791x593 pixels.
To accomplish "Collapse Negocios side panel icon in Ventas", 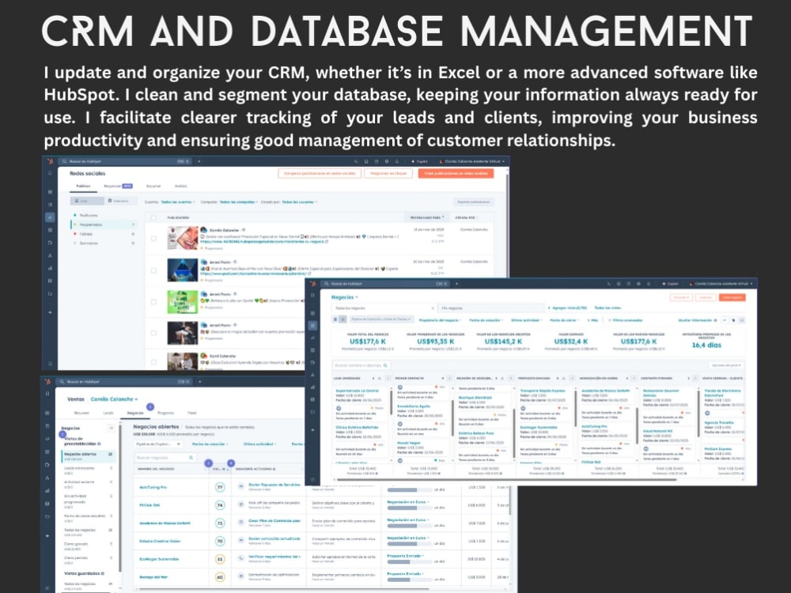I will (111, 428).
